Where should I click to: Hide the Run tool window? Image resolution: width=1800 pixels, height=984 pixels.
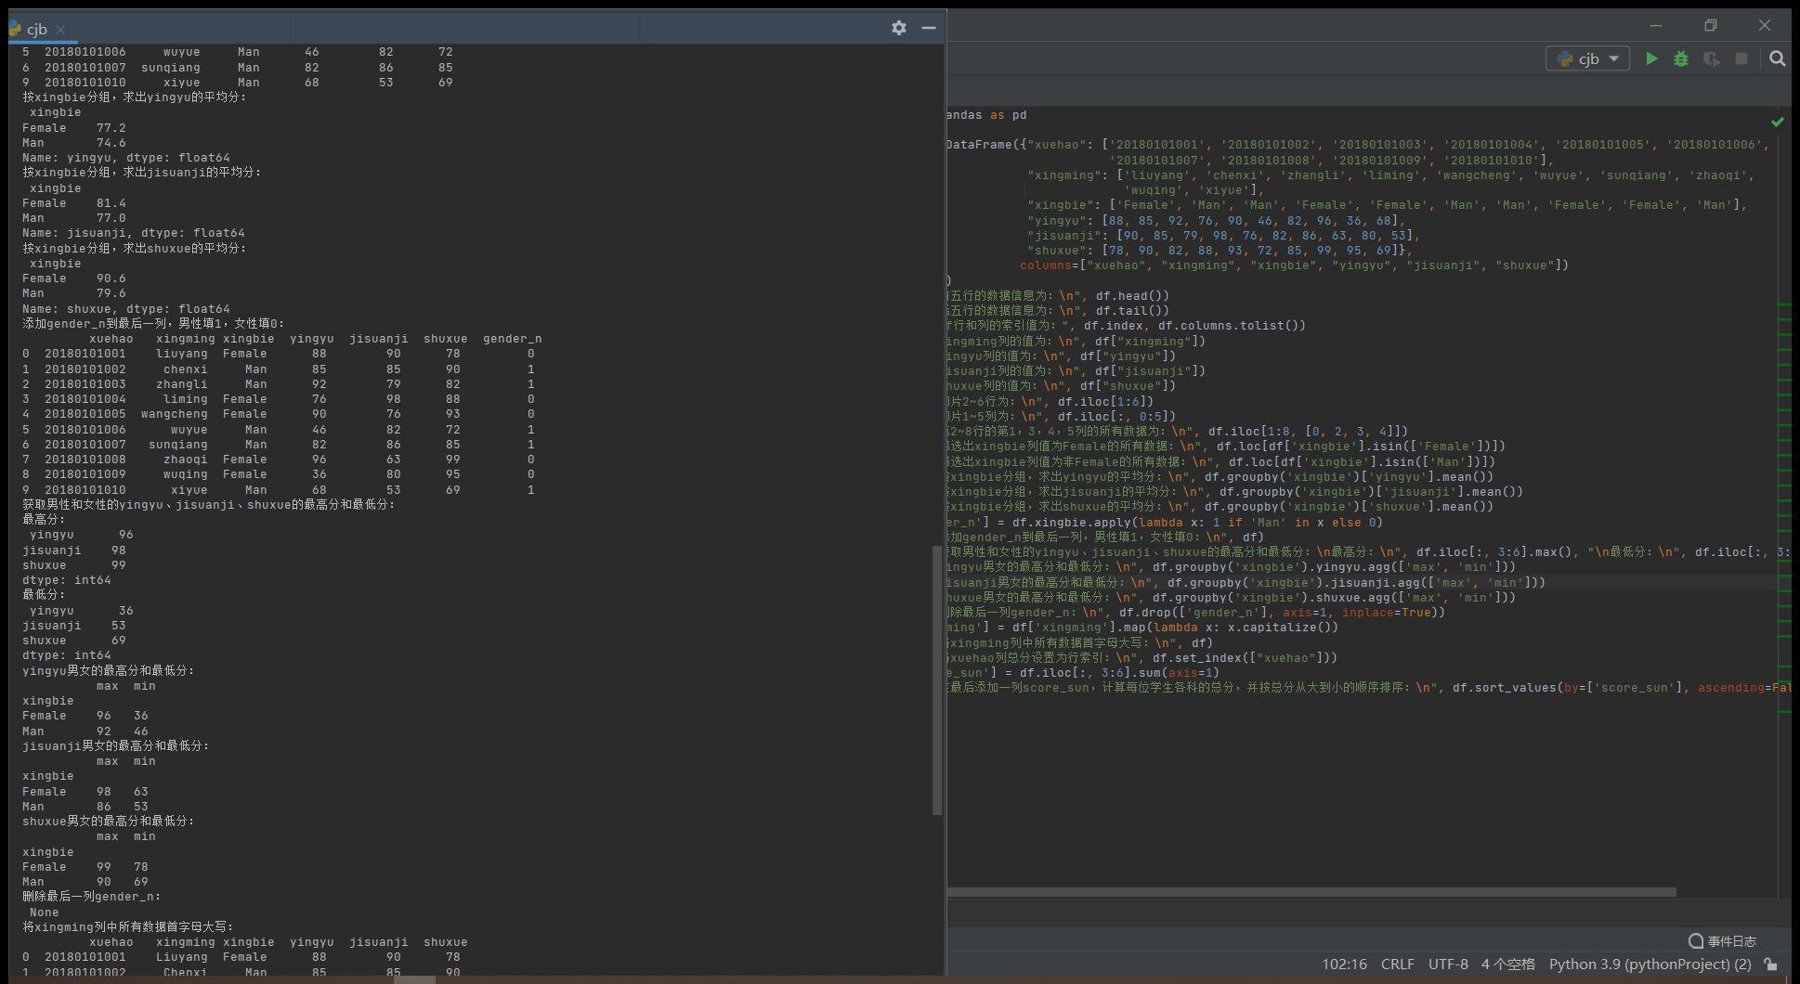coord(928,28)
